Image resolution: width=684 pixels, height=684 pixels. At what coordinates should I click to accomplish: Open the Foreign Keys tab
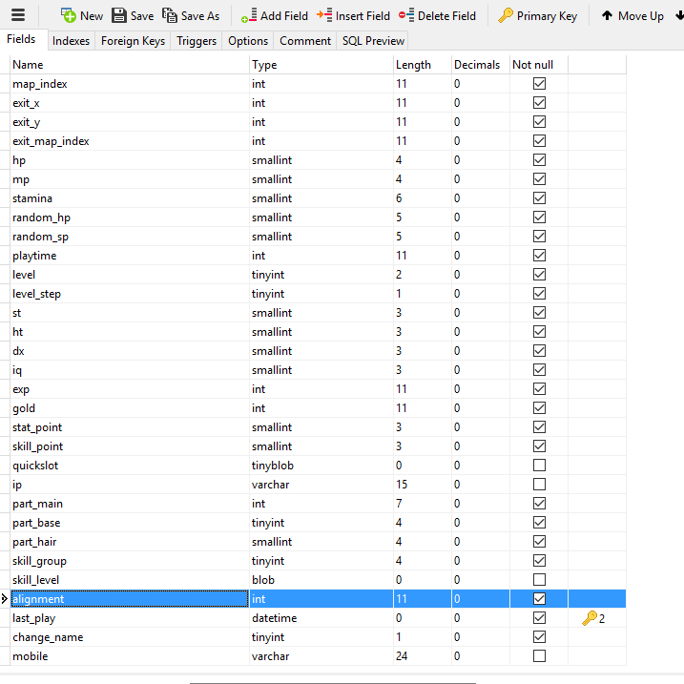pyautogui.click(x=133, y=41)
